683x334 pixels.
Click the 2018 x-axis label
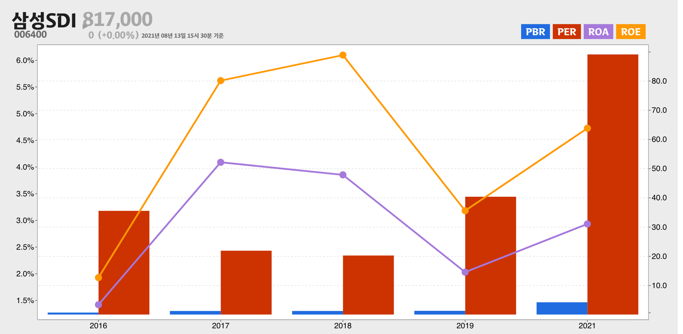click(343, 325)
